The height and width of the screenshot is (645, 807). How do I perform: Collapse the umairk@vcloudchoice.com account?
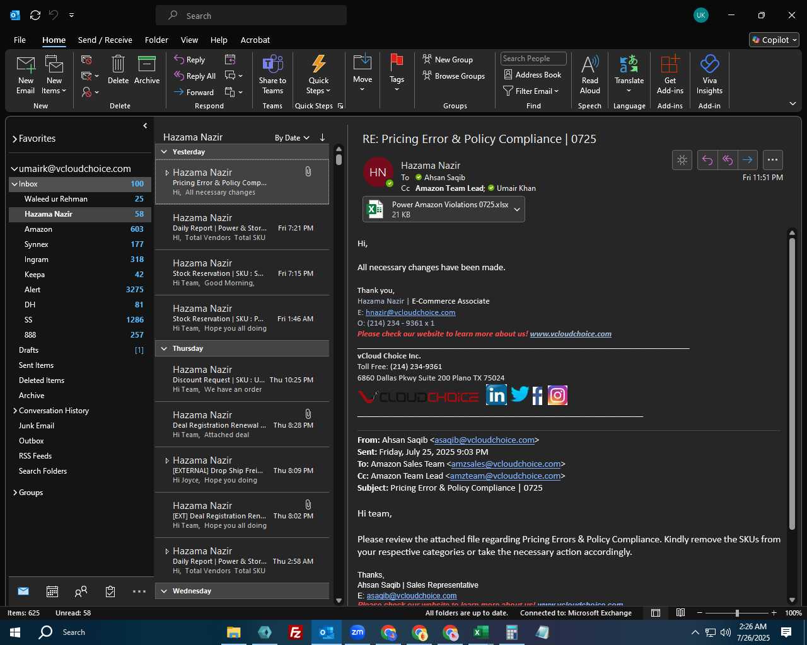pyautogui.click(x=14, y=169)
